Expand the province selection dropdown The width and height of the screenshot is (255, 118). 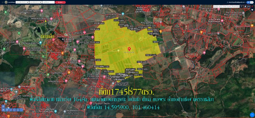[x=22, y=2]
